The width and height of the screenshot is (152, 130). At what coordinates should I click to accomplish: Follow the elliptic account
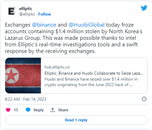pos(45,14)
